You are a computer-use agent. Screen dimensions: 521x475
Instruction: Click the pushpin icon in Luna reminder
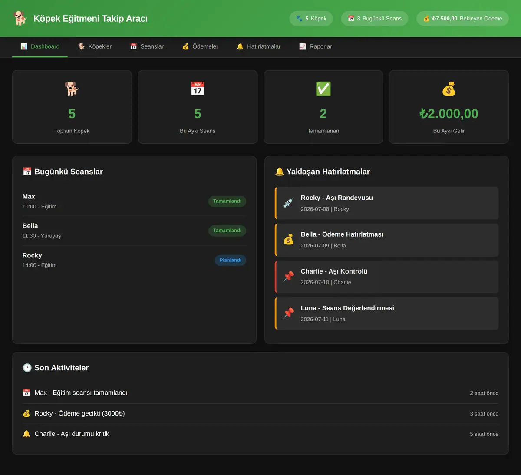click(288, 313)
